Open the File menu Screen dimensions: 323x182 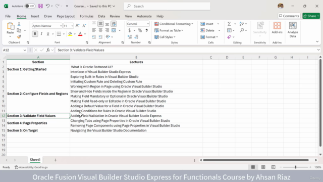(x=8, y=16)
